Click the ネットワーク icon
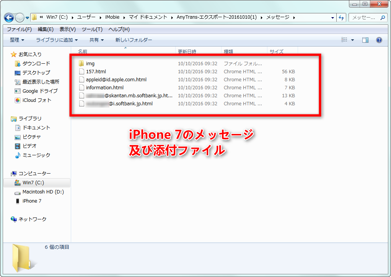The height and width of the screenshot is (277, 391). [x=13, y=219]
